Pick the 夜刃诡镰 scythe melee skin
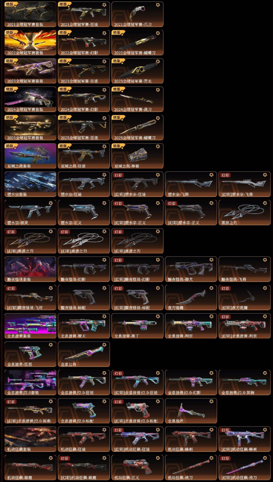 [191, 297]
